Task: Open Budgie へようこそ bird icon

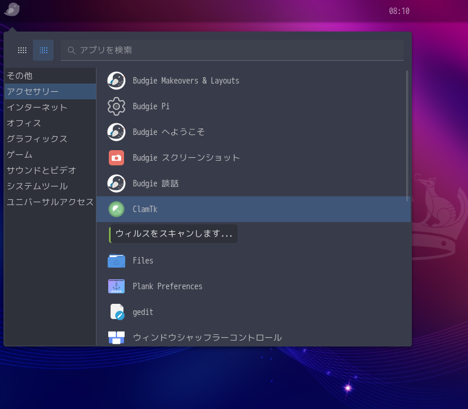Action: tap(116, 132)
